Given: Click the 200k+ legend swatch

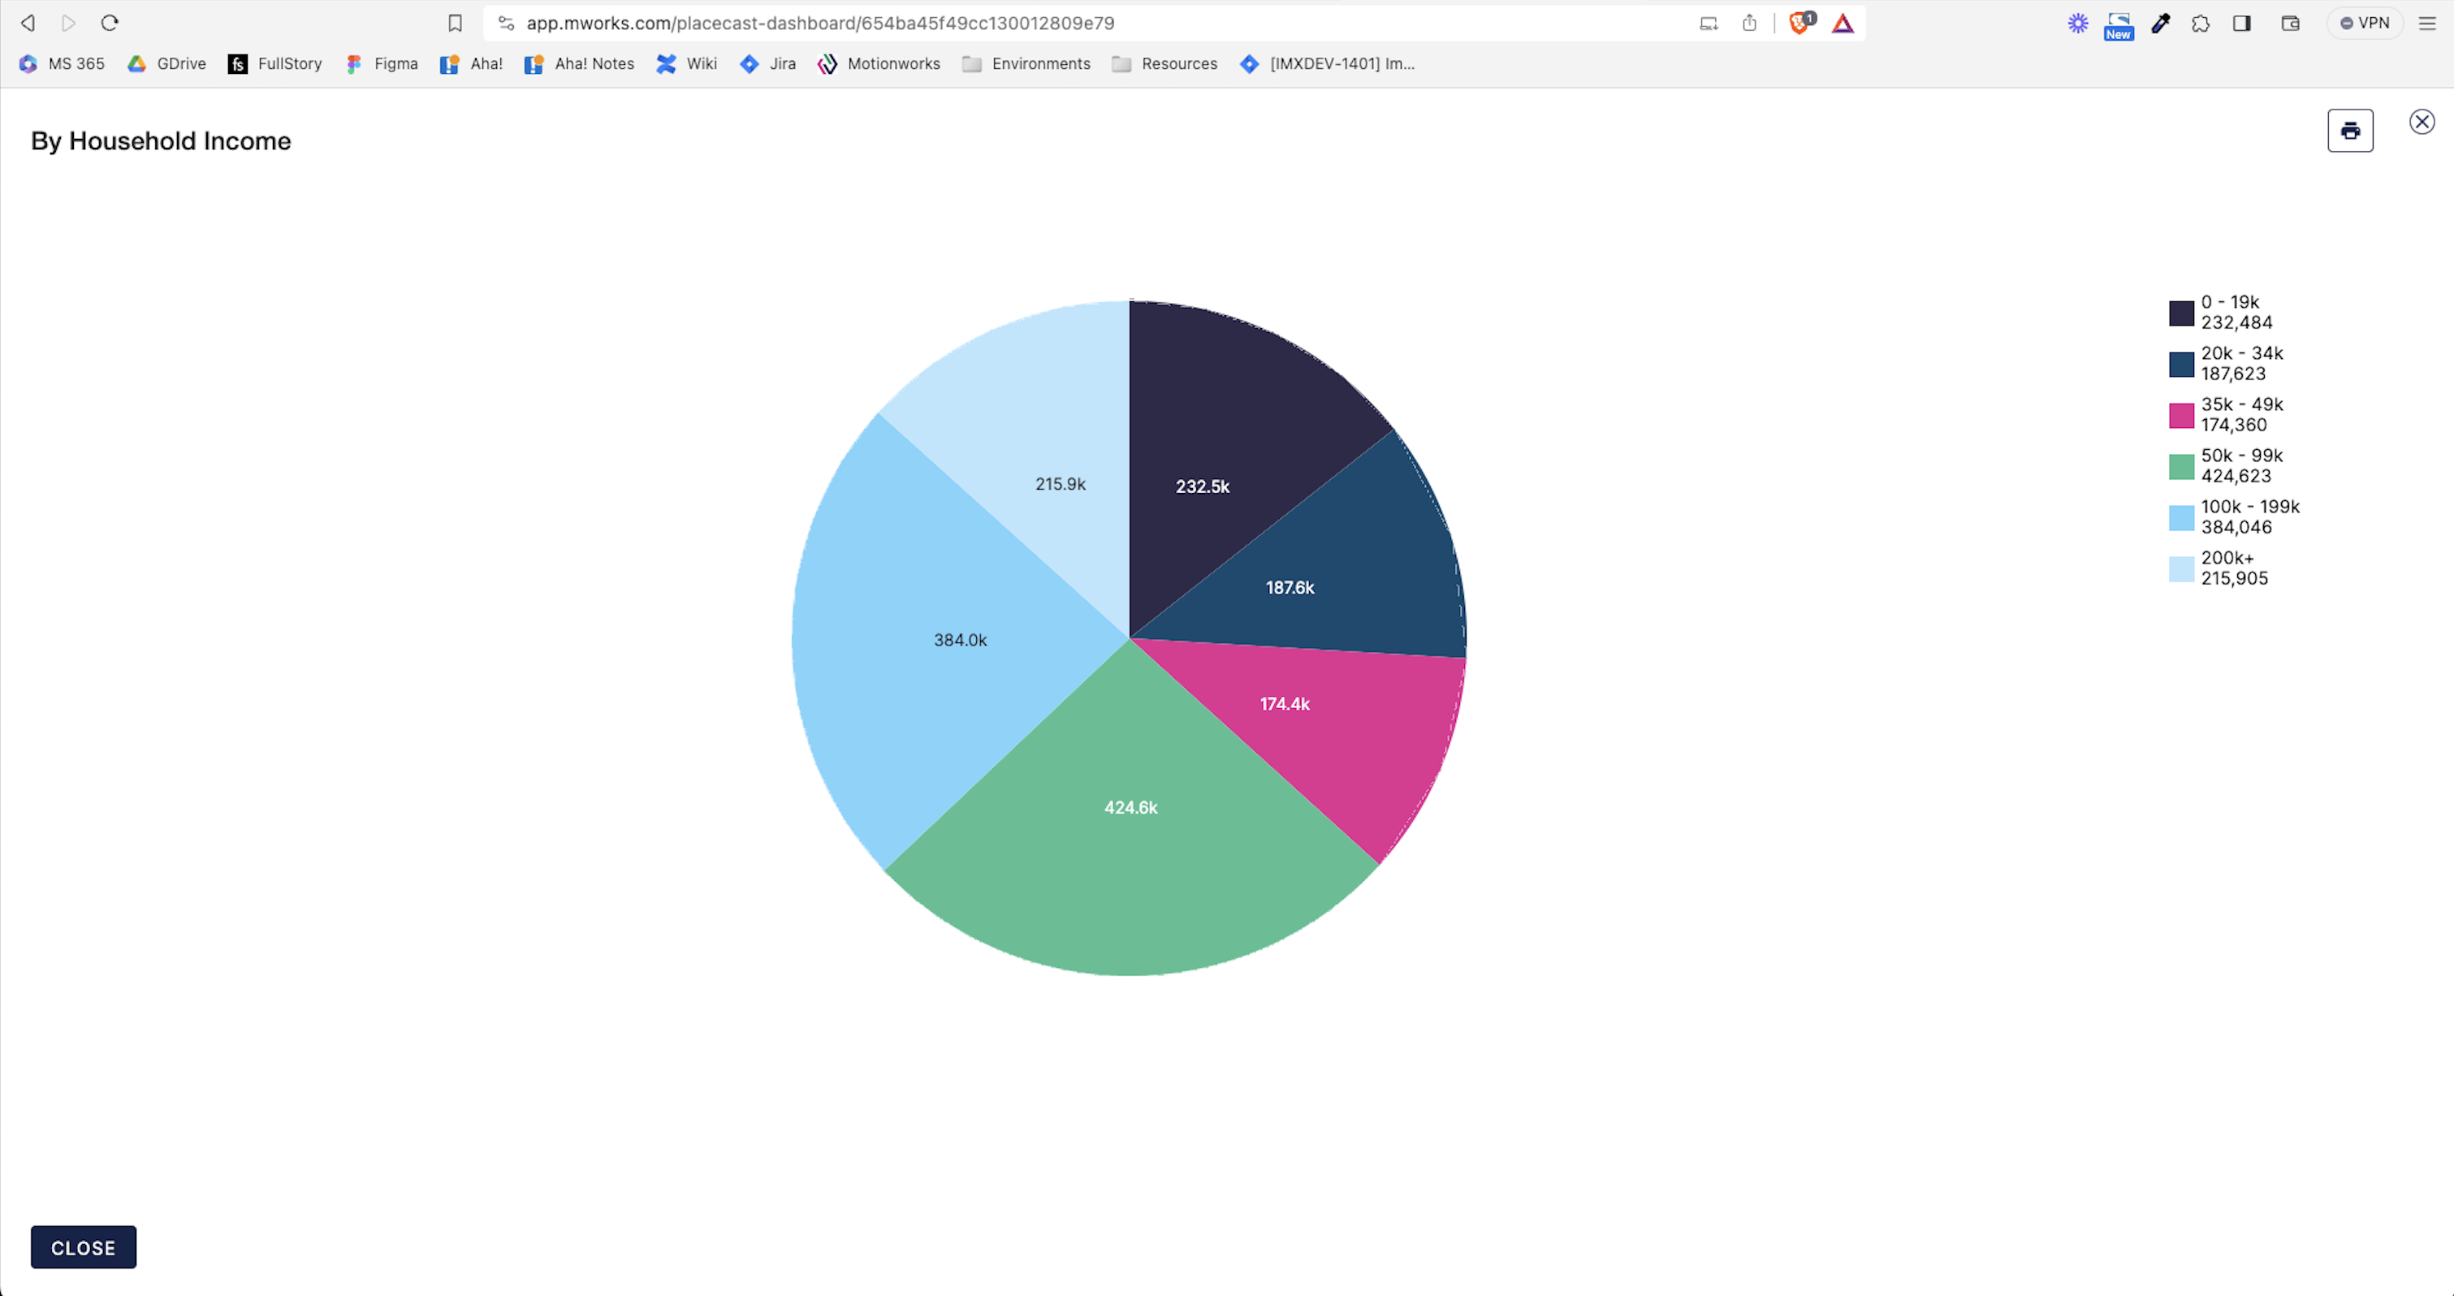Looking at the screenshot, I should point(2181,569).
